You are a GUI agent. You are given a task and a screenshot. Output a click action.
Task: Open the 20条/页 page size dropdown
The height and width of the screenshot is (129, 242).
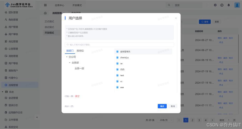[x=165, y=120]
